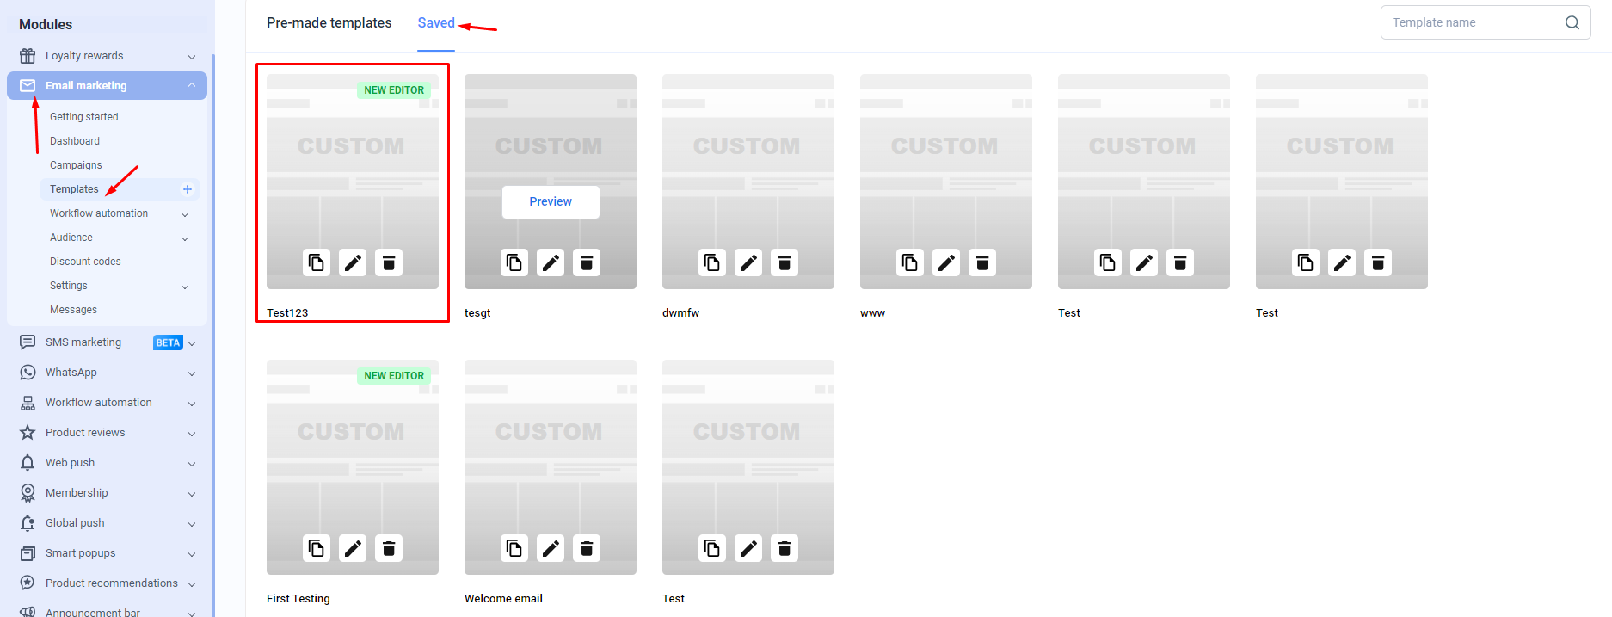Image resolution: width=1612 pixels, height=617 pixels.
Task: Open the Campaigns section
Action: [76, 165]
